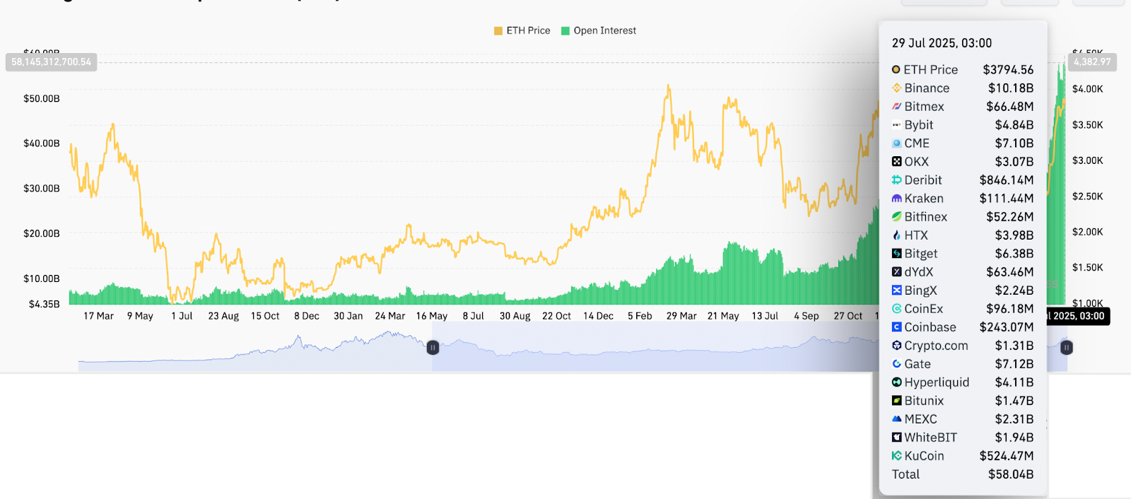Click the KuCoin logo icon

click(x=896, y=456)
